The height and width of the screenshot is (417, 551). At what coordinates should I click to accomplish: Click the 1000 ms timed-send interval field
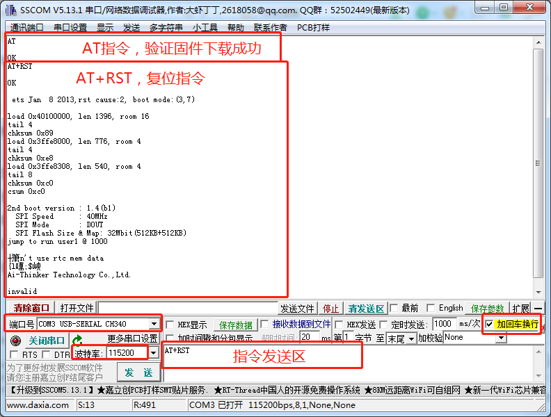click(444, 324)
